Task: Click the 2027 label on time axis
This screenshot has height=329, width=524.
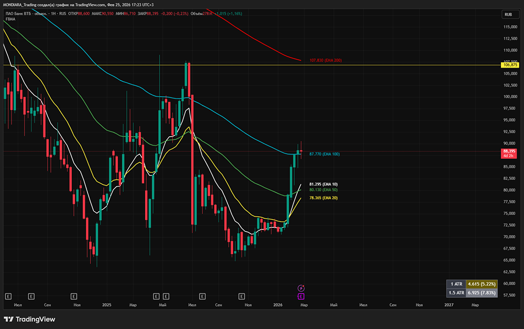Action: point(449,304)
